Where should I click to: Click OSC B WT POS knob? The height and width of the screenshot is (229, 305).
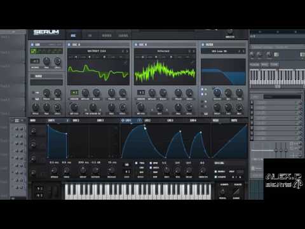click(x=141, y=108)
